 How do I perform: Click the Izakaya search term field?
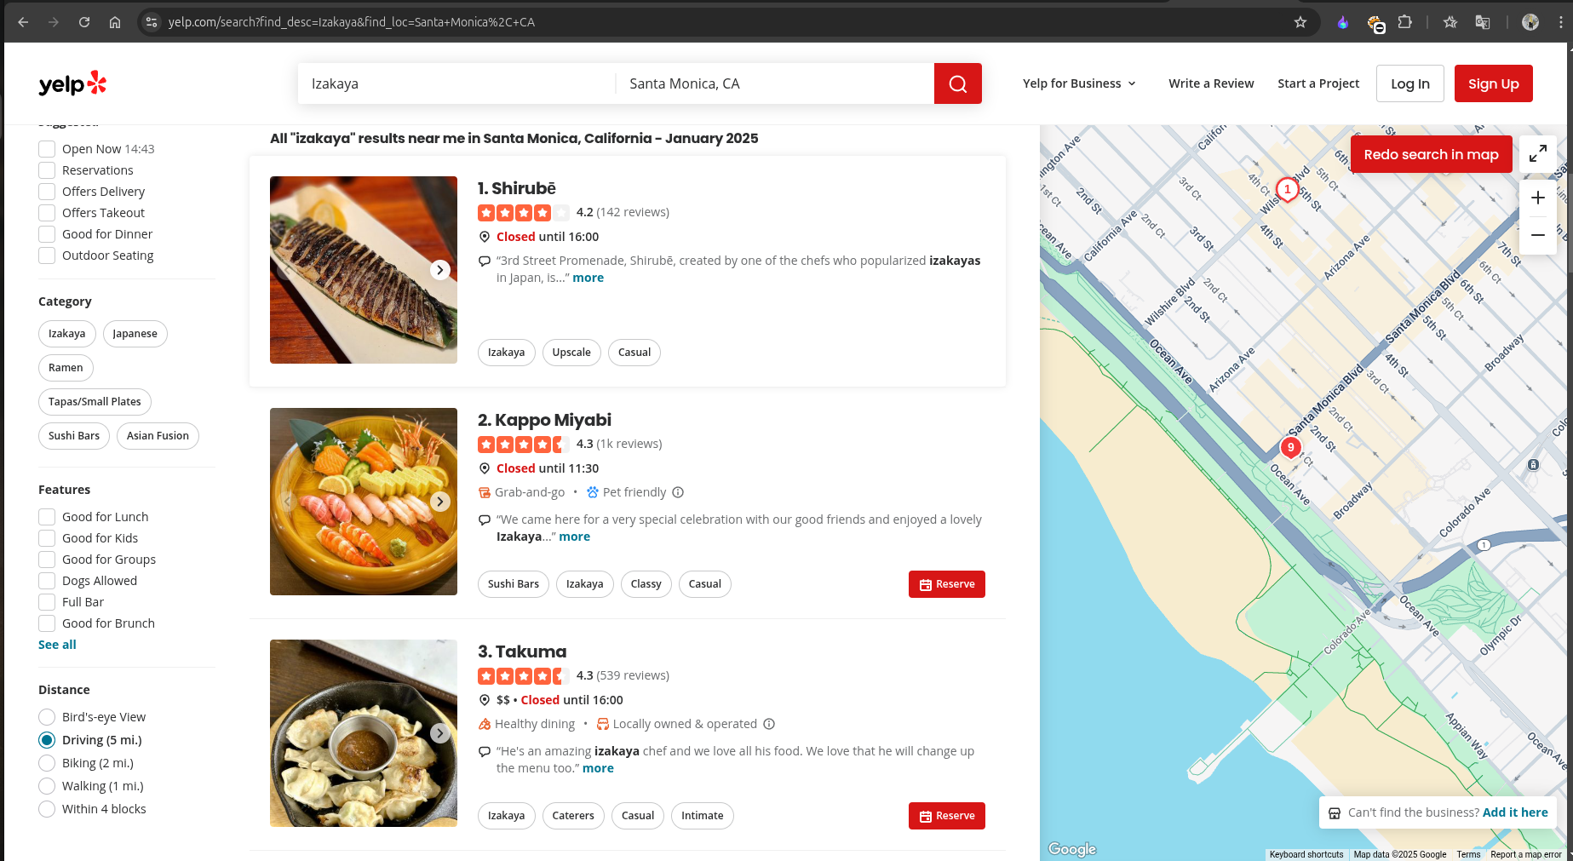pos(456,83)
